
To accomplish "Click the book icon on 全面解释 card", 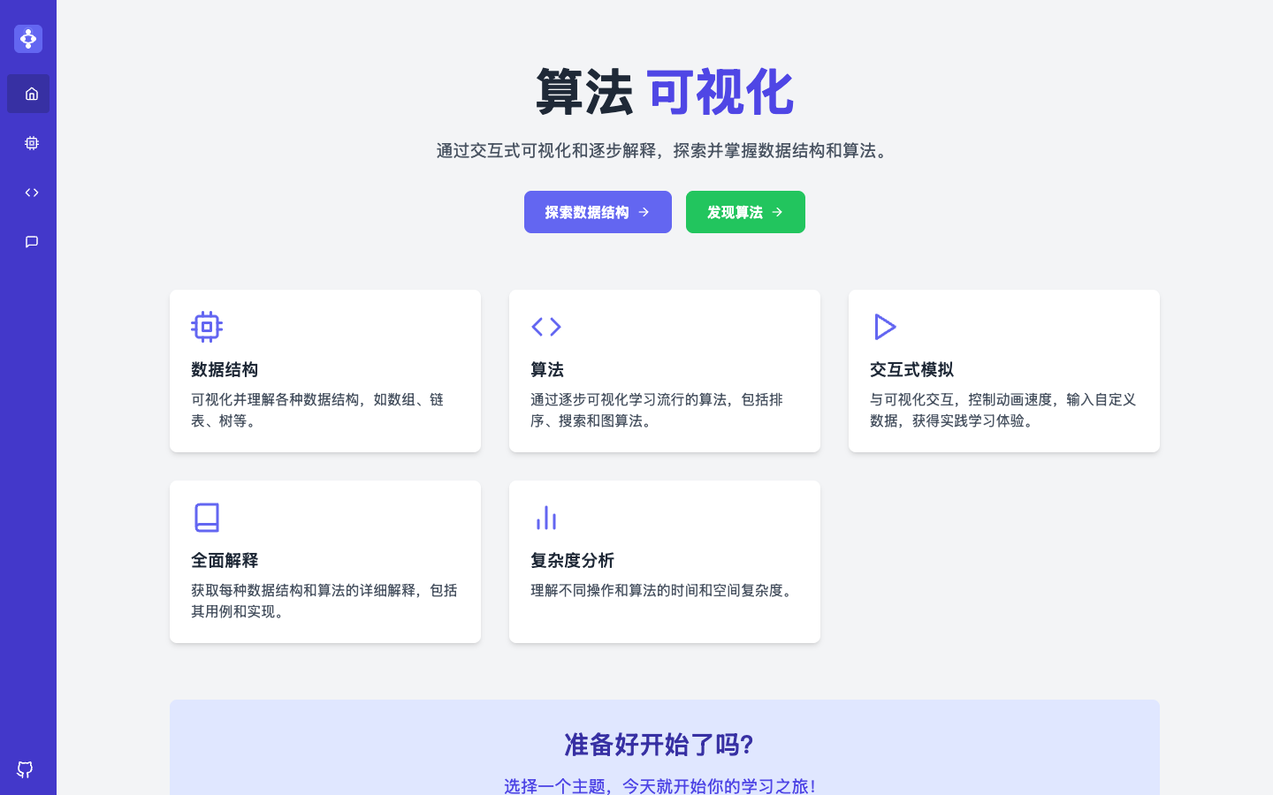I will tap(207, 518).
